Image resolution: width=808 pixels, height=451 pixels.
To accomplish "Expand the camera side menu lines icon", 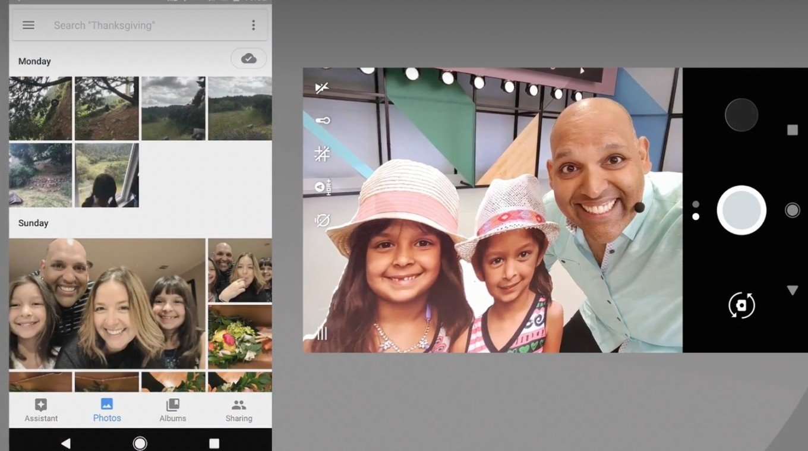I will (321, 333).
